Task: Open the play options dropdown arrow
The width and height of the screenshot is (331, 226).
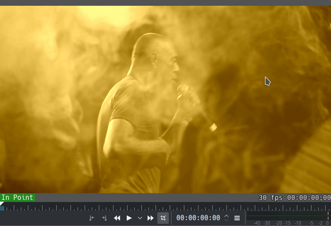Action: coord(140,218)
